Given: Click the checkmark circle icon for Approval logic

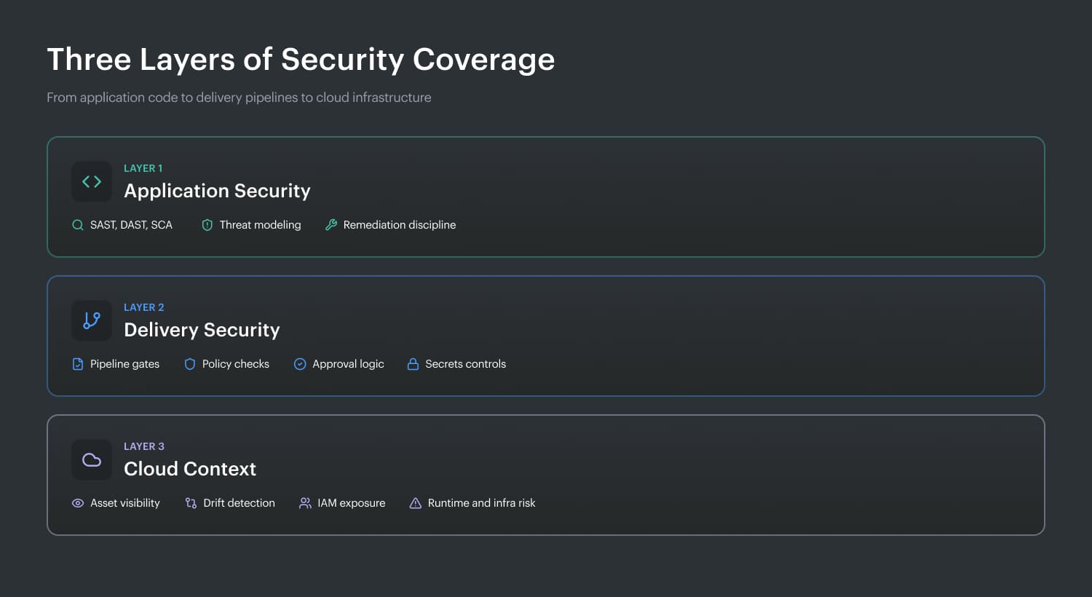Looking at the screenshot, I should (300, 364).
